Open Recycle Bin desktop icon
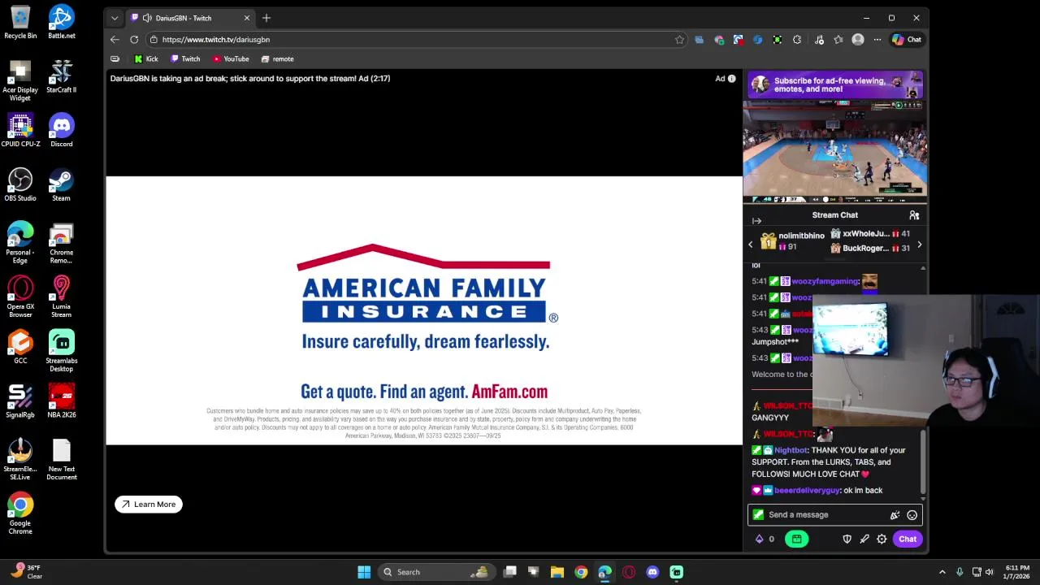The height and width of the screenshot is (585, 1040). tap(20, 22)
